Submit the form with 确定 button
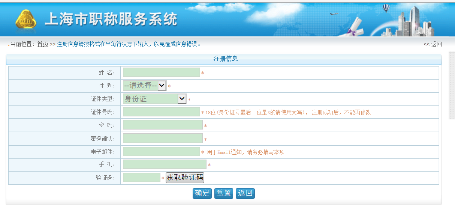This screenshot has width=455, height=205. click(x=202, y=193)
